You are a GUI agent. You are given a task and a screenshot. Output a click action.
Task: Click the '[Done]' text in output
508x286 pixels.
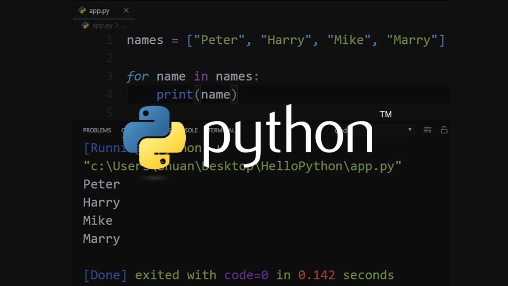pos(106,275)
